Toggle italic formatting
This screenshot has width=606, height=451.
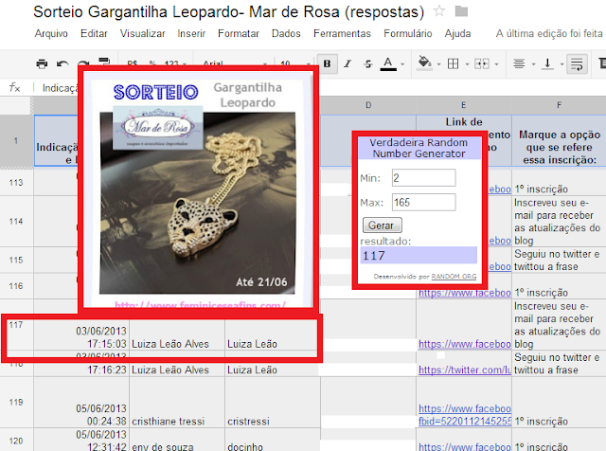tap(348, 63)
